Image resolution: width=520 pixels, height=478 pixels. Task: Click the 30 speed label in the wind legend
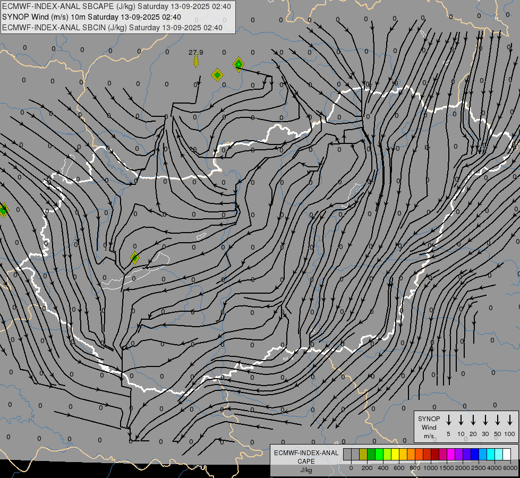click(485, 434)
